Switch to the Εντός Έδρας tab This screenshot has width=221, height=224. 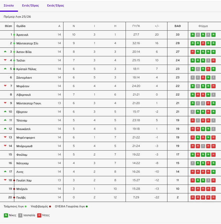pos(30,5)
